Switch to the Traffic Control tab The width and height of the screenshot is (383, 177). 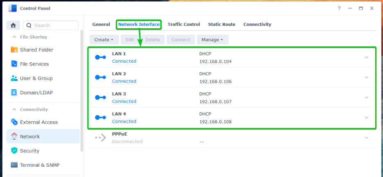(184, 25)
